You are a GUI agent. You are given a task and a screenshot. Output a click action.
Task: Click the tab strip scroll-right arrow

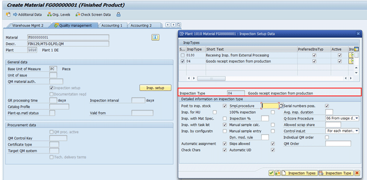coord(173,25)
